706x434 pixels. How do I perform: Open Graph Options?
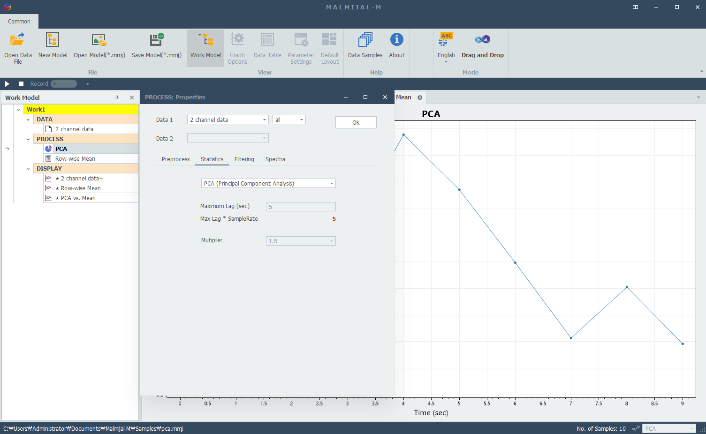click(237, 47)
